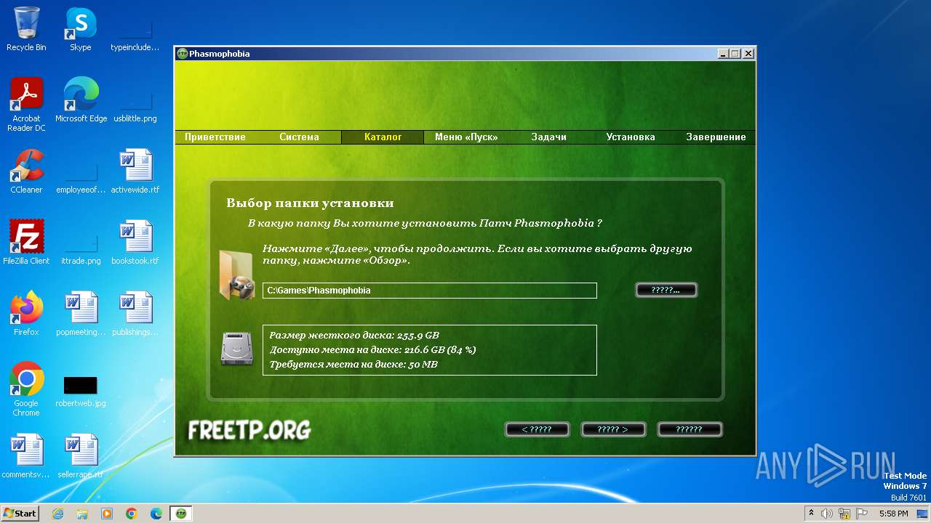Launch Google Chrome desktop shortcut

click(26, 389)
